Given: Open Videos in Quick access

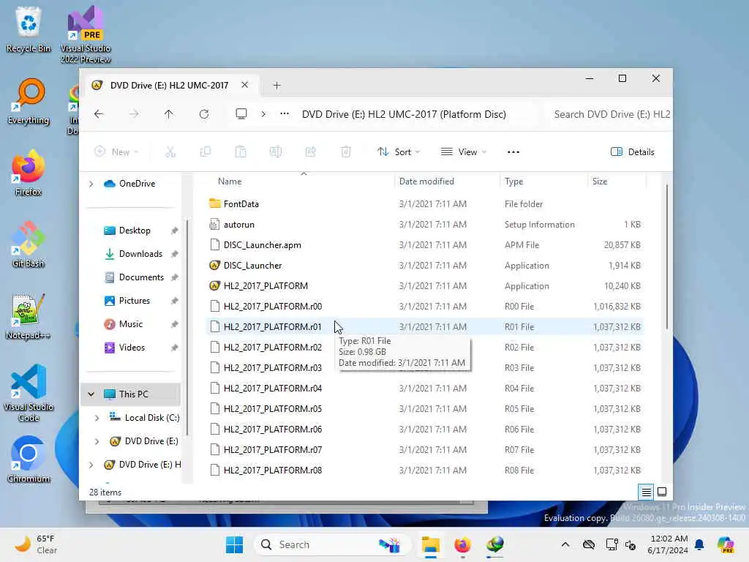Looking at the screenshot, I should 132,348.
